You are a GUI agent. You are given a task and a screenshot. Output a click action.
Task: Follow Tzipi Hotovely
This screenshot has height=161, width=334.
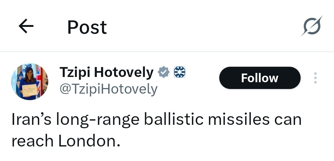tap(260, 78)
